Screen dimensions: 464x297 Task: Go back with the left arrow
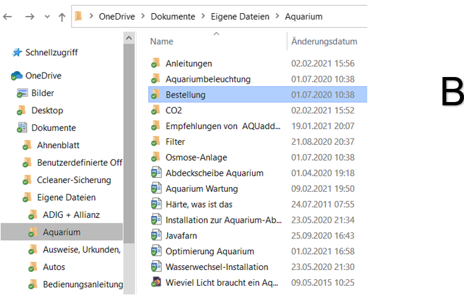(x=7, y=16)
